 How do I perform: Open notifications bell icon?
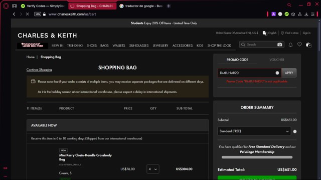(290, 44)
